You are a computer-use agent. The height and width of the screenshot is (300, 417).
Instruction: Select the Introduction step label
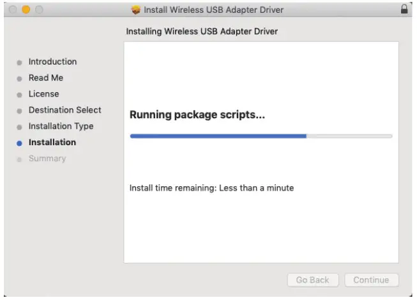pos(52,62)
